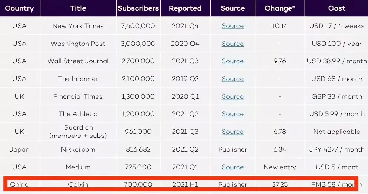
Task: Click the 37.25 change value
Action: [x=280, y=184]
